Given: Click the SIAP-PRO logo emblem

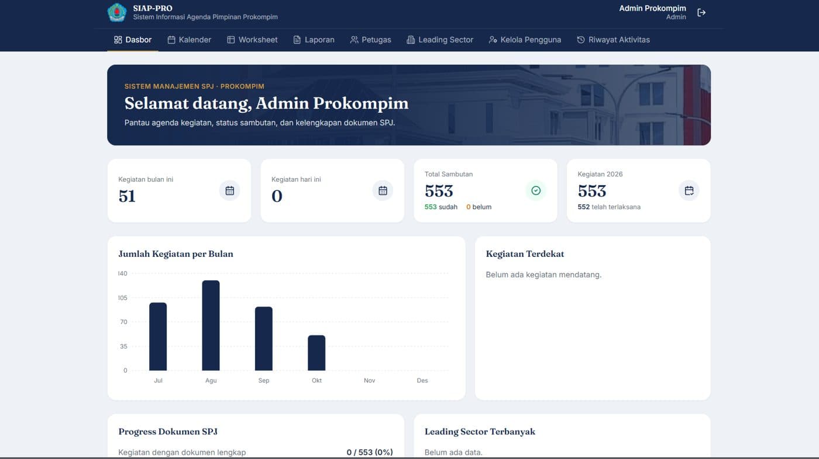Looking at the screenshot, I should (117, 12).
